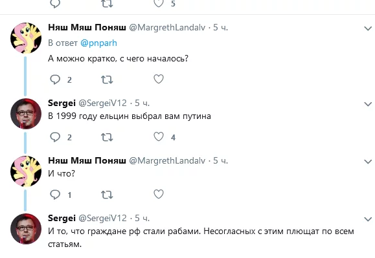This screenshot has width=375, height=258.
Task: Click Sergei's avatar on 'В 1999 году' tweet
Action: coord(26,114)
